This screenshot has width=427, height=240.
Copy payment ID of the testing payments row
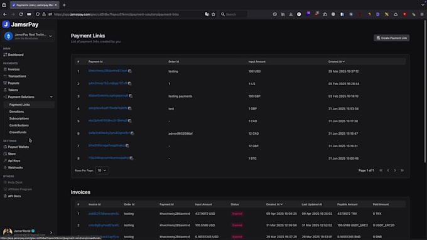(131, 96)
